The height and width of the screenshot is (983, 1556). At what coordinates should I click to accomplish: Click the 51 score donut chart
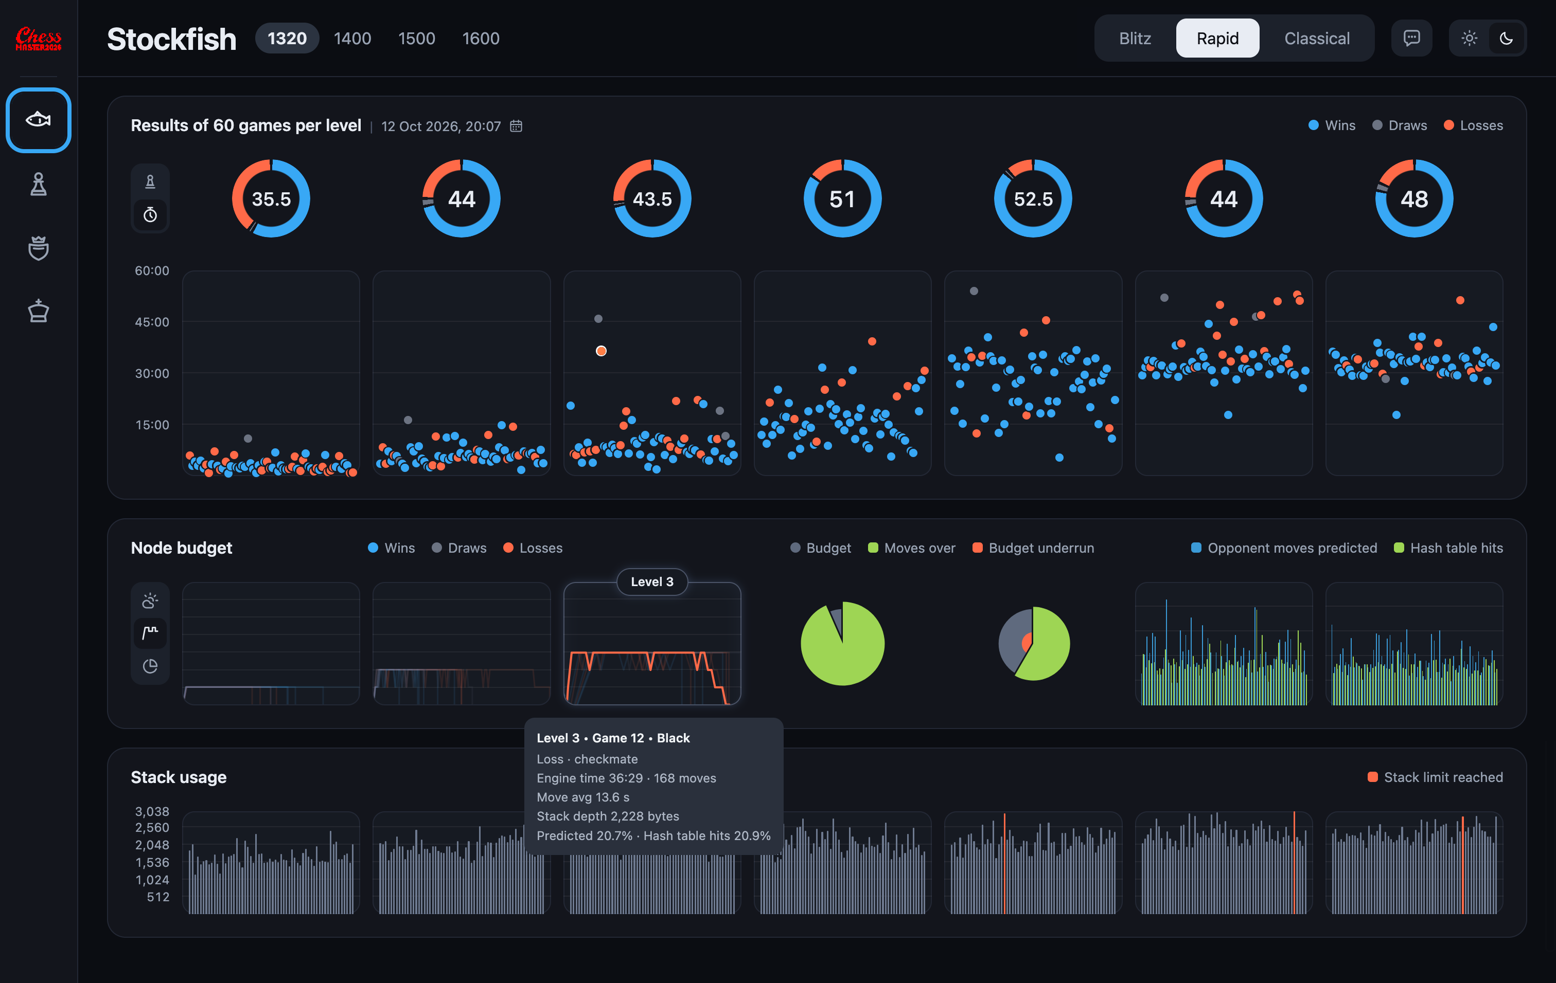tap(842, 199)
